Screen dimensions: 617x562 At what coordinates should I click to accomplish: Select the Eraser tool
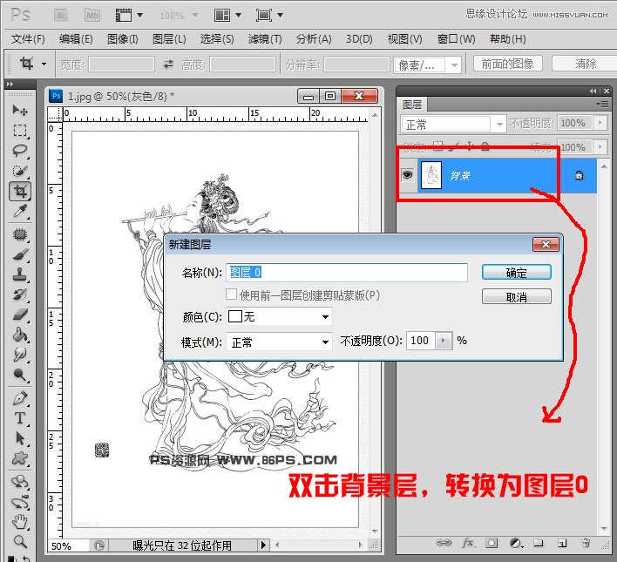click(x=20, y=315)
